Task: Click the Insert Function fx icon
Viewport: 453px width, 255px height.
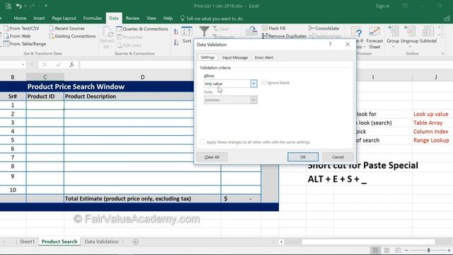Action: coord(71,64)
